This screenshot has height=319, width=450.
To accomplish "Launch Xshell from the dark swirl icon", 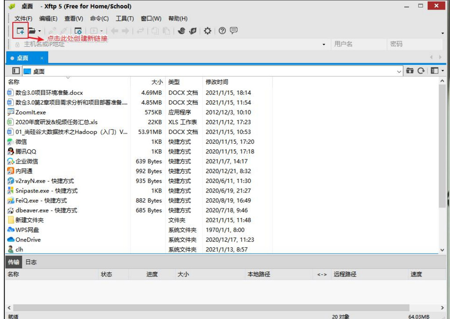I will click(x=181, y=31).
